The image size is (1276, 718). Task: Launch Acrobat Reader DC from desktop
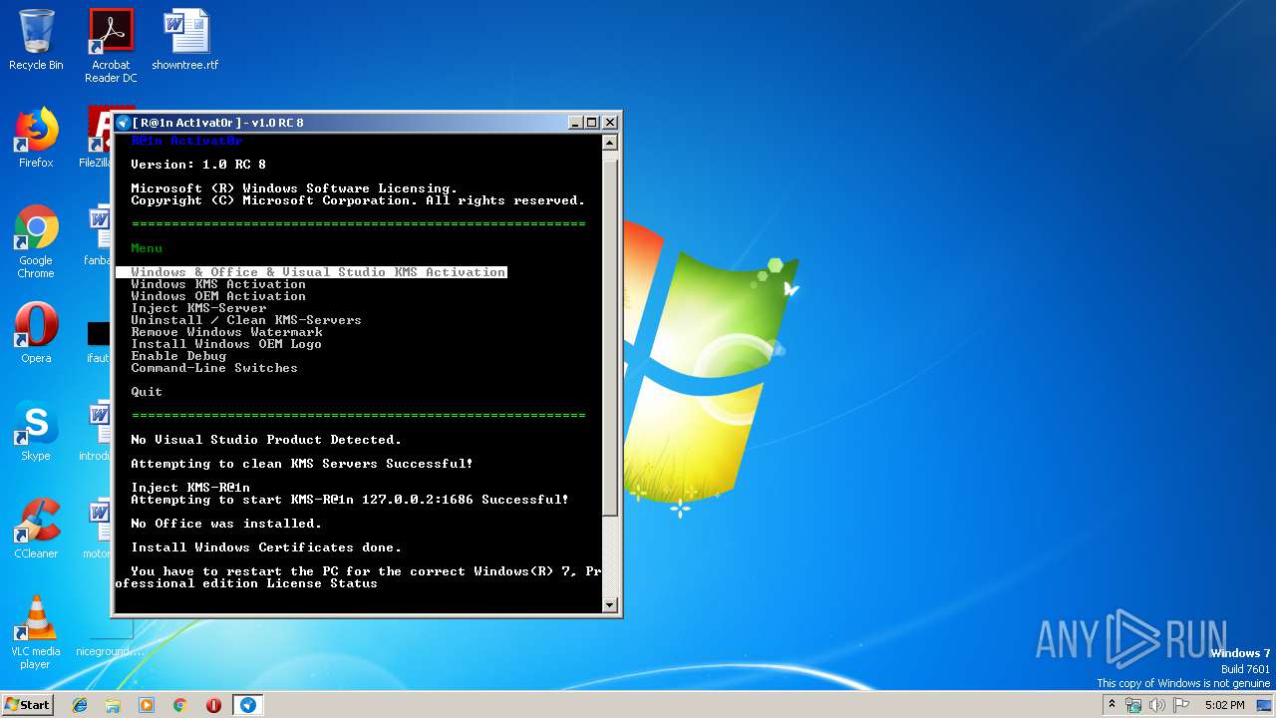tap(111, 46)
